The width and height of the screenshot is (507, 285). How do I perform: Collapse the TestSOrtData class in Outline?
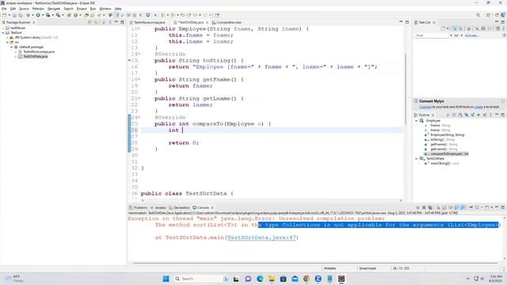(x=417, y=158)
